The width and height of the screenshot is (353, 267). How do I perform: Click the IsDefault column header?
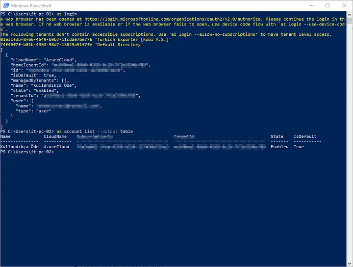point(305,136)
